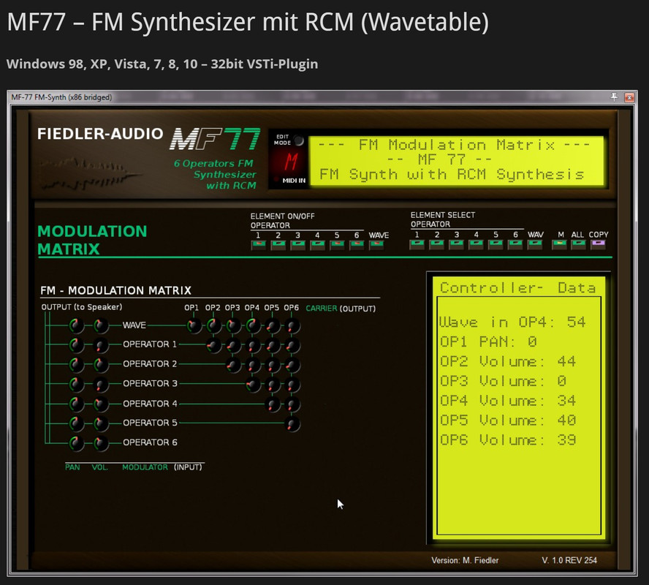
Task: Click the FM Modulation Matrix LCD display
Action: (x=457, y=160)
